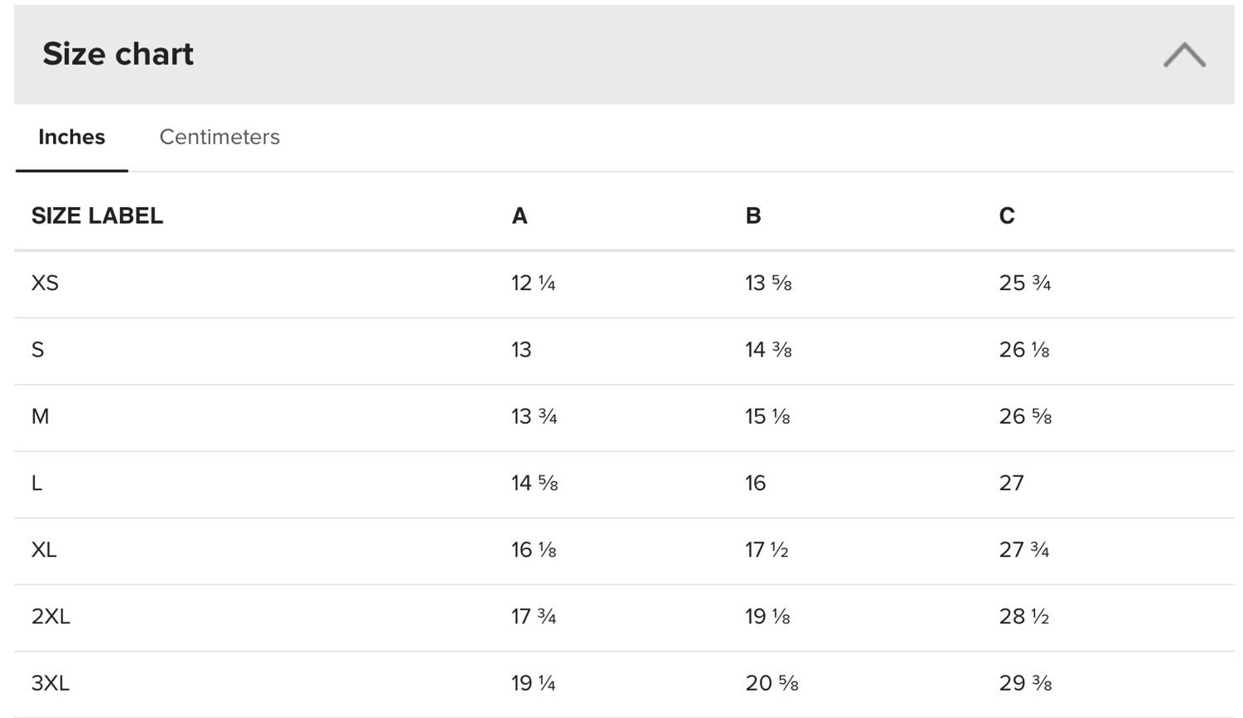Select the M size row label
The height and width of the screenshot is (718, 1243).
(x=40, y=416)
